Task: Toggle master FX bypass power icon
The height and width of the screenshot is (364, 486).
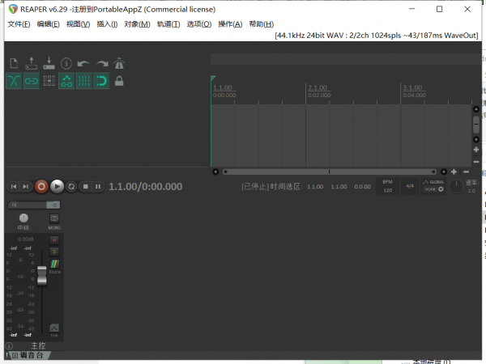Action: [x=53, y=205]
